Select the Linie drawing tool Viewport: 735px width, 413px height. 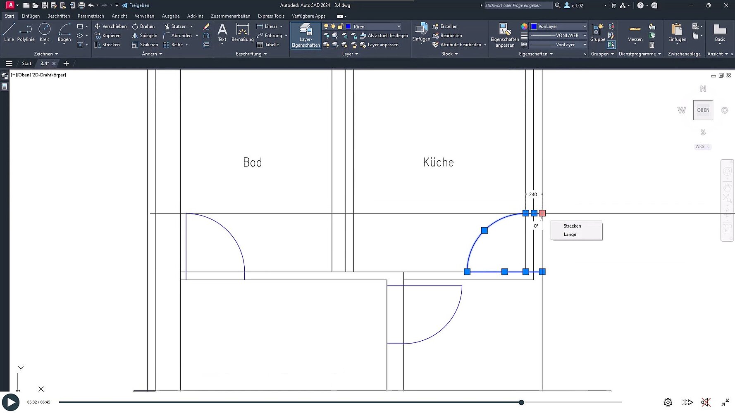pyautogui.click(x=9, y=32)
